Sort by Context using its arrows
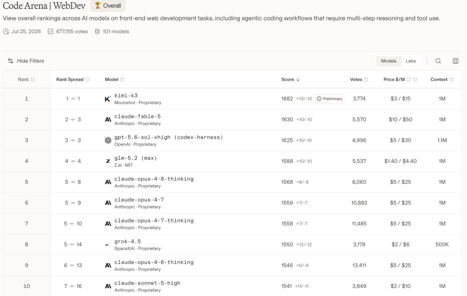 (451, 79)
